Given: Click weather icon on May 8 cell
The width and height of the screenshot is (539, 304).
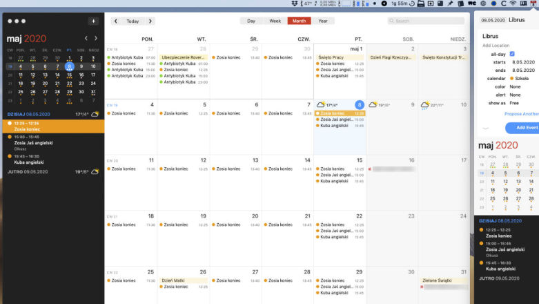Looking at the screenshot, I should tap(321, 104).
